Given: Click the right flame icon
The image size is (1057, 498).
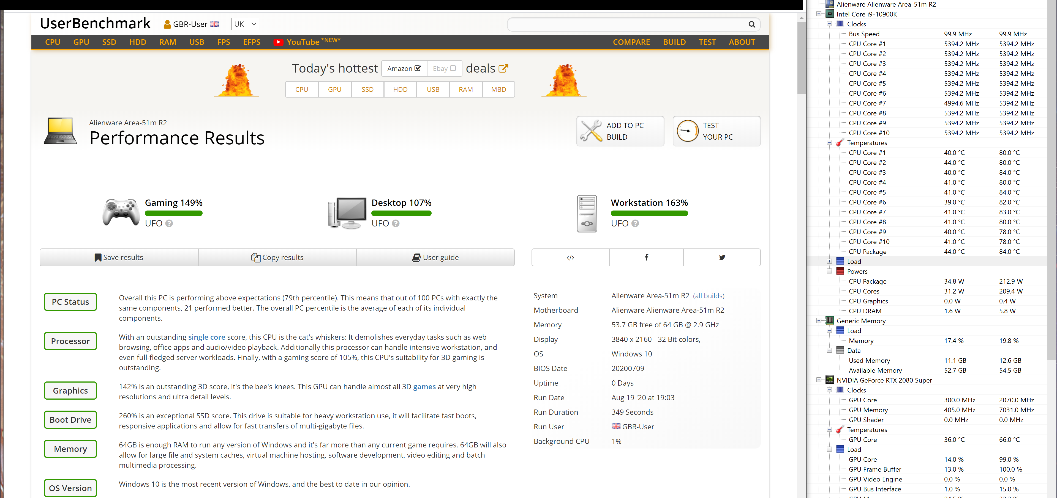Looking at the screenshot, I should pyautogui.click(x=564, y=80).
